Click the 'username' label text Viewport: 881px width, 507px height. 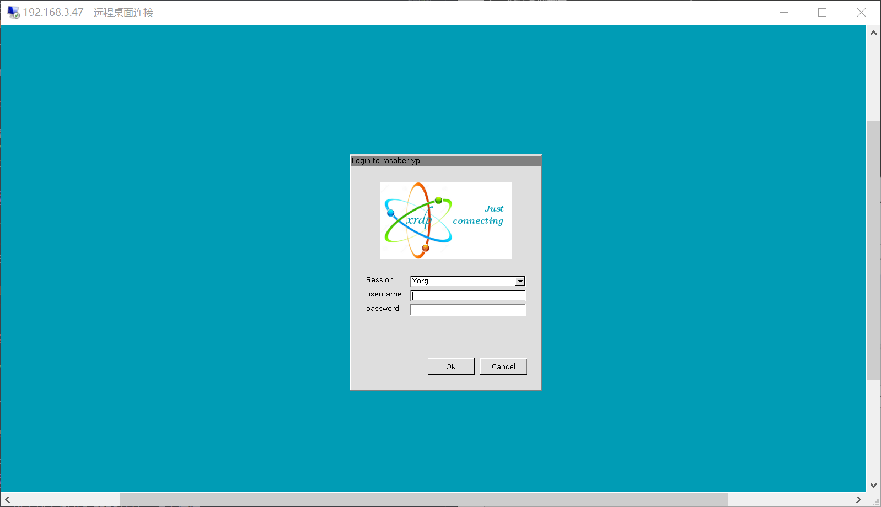point(384,294)
